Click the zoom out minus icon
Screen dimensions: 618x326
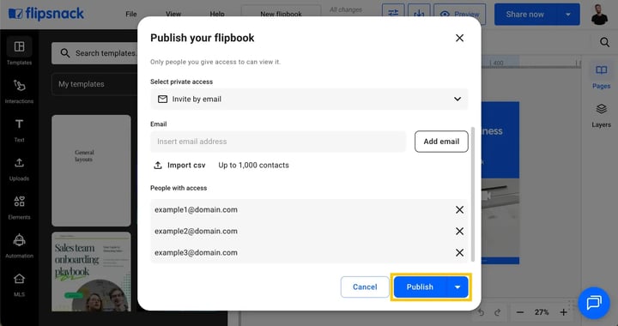coord(520,312)
